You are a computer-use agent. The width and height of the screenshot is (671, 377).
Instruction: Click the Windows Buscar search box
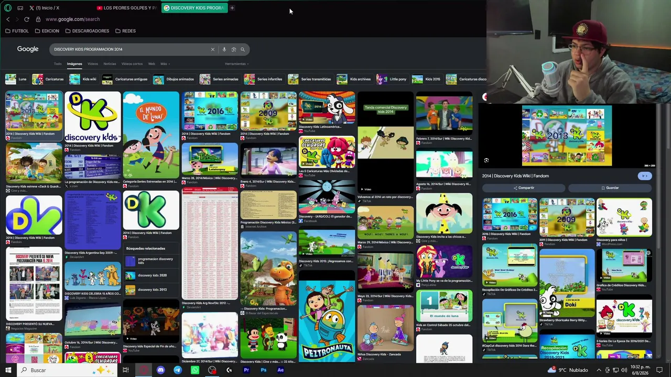coord(68,370)
